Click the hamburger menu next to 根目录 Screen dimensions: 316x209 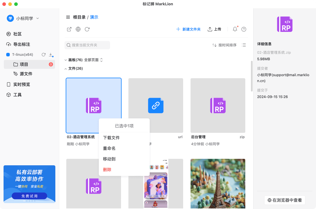point(68,17)
